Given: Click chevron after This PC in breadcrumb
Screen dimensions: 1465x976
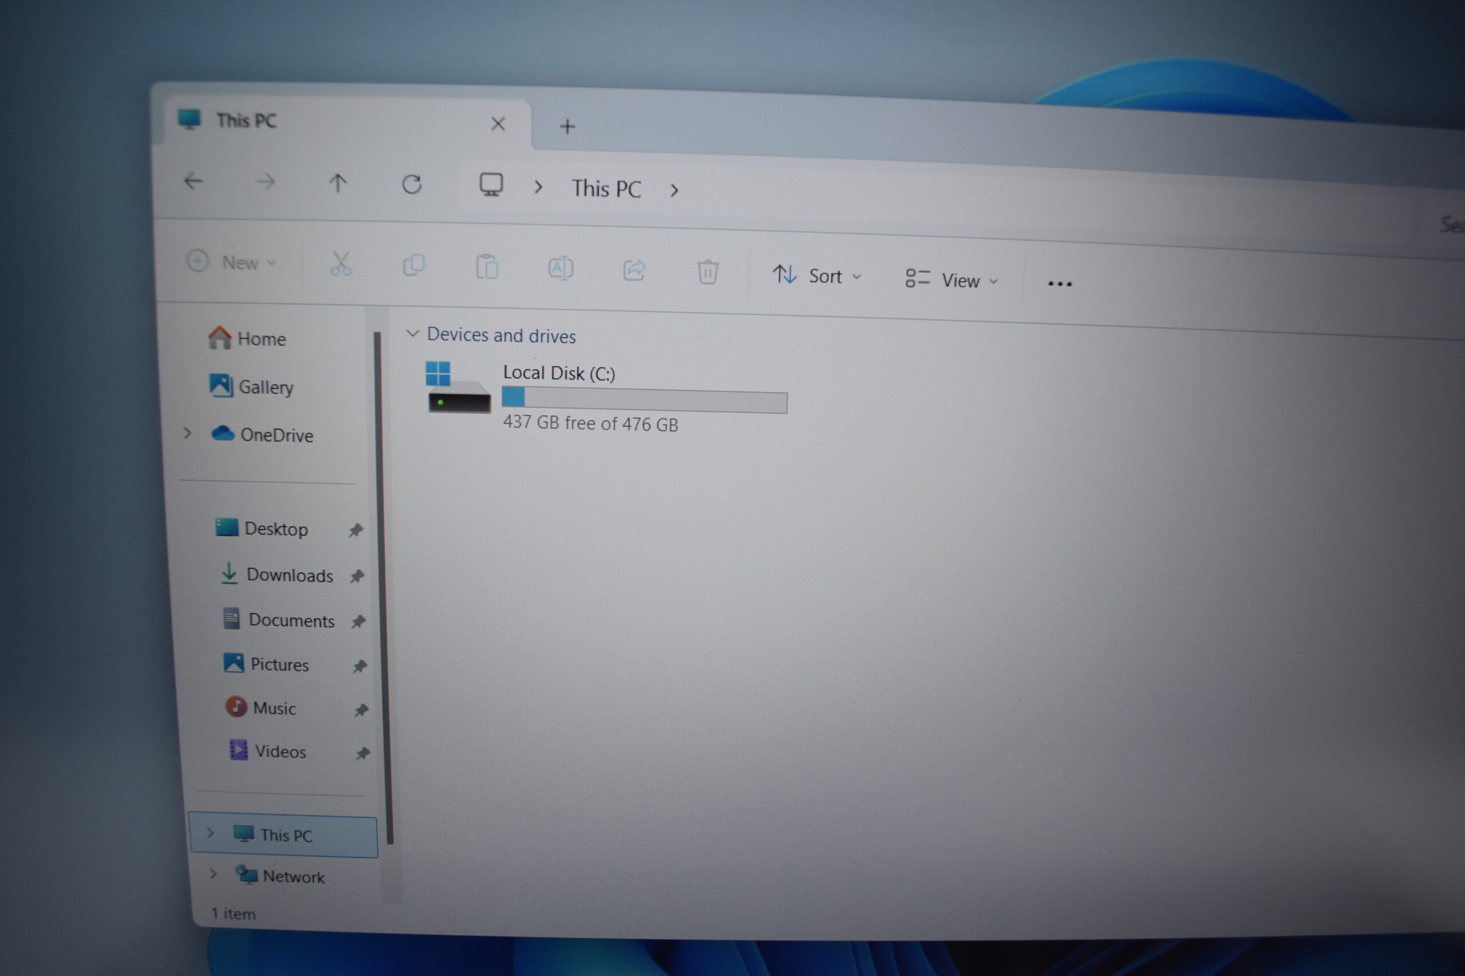Looking at the screenshot, I should click(x=674, y=190).
